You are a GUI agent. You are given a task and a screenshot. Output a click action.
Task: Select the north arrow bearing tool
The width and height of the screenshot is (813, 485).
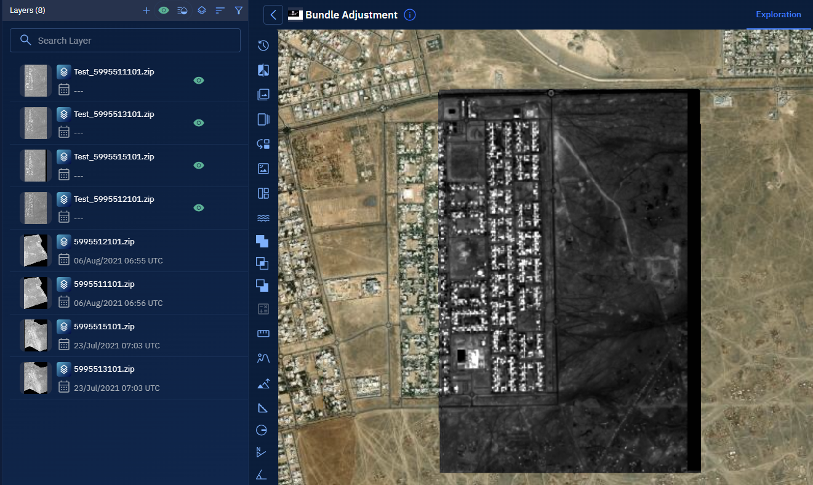pos(262,453)
